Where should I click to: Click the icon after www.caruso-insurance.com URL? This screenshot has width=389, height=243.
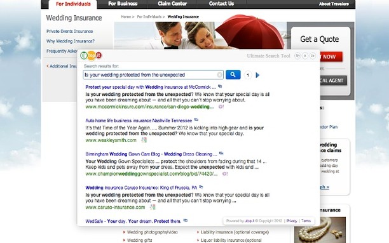(153, 207)
